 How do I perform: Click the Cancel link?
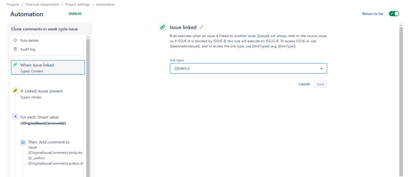click(x=304, y=84)
